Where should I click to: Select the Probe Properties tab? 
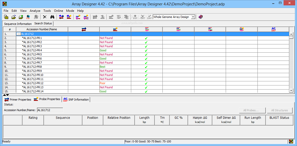point(47,99)
